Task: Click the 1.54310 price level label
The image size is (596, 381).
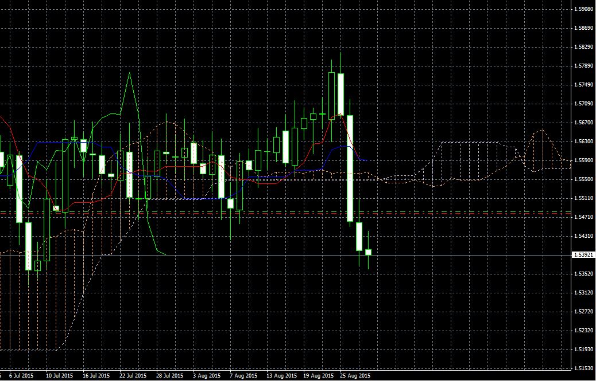Action: (584, 236)
